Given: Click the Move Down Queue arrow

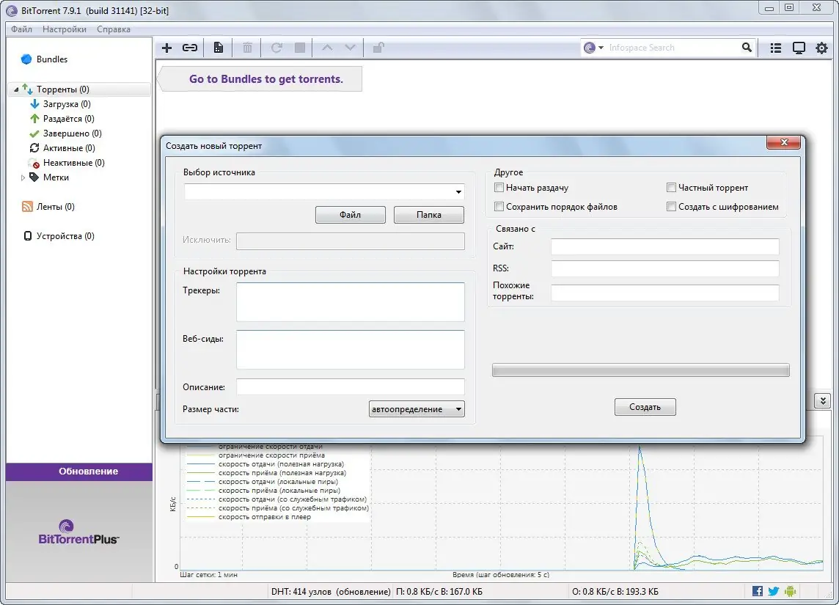Looking at the screenshot, I should (350, 48).
